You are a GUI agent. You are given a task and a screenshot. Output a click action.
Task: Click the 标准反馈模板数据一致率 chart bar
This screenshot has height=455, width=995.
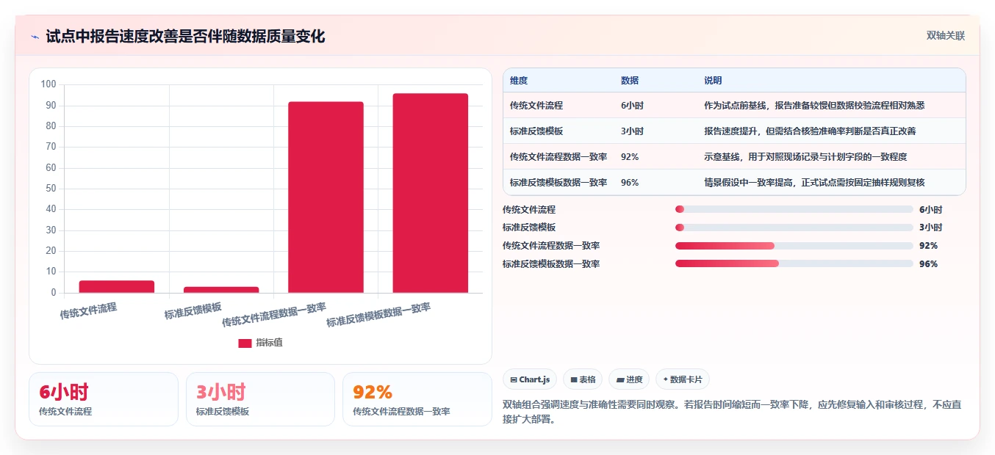tap(431, 193)
